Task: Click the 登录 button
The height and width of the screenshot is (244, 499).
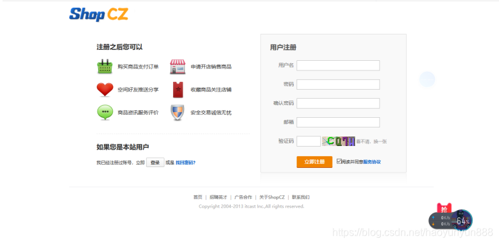Action: click(x=155, y=163)
